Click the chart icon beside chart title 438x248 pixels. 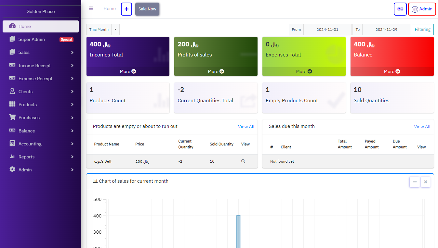[95, 181]
